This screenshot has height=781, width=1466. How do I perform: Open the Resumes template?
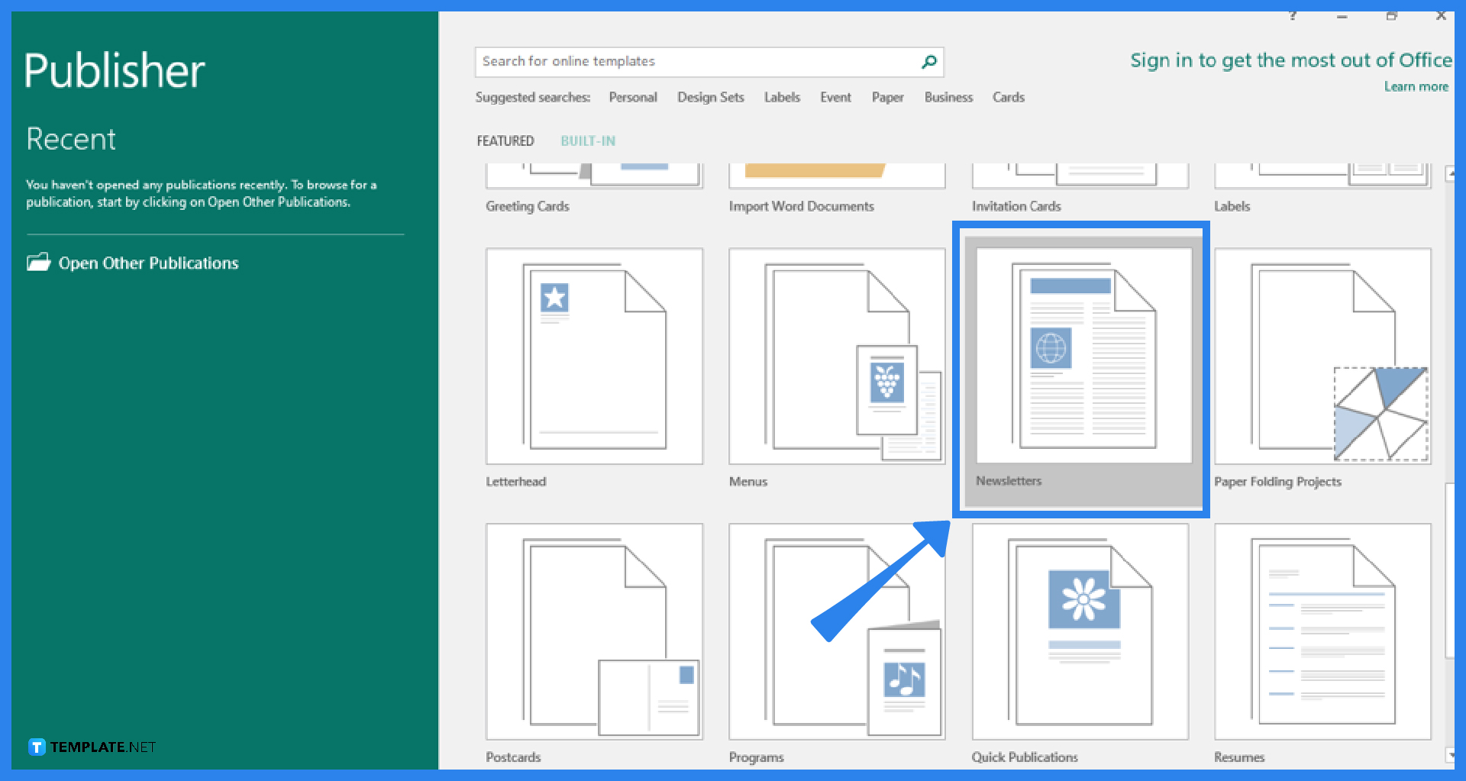click(1322, 630)
